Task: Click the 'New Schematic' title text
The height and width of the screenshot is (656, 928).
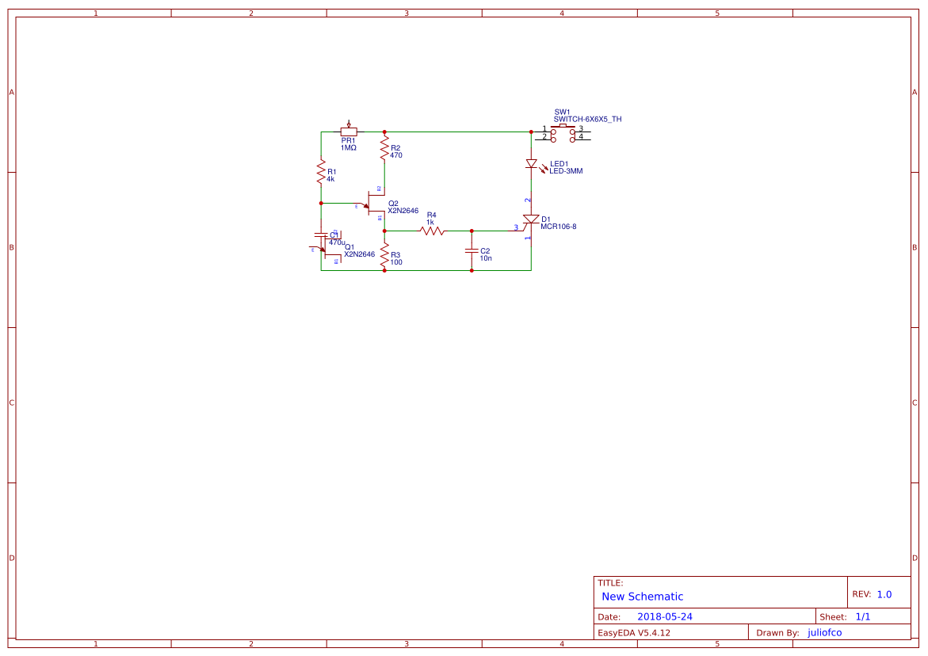Action: (642, 597)
